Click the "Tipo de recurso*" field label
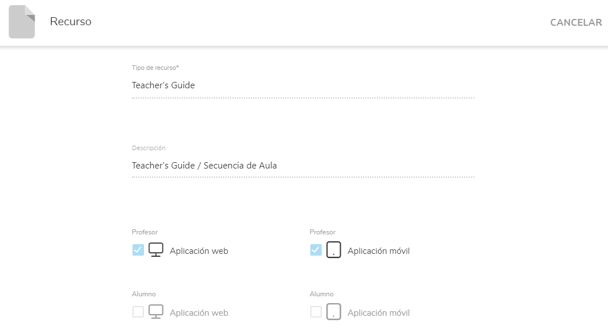 pos(155,68)
